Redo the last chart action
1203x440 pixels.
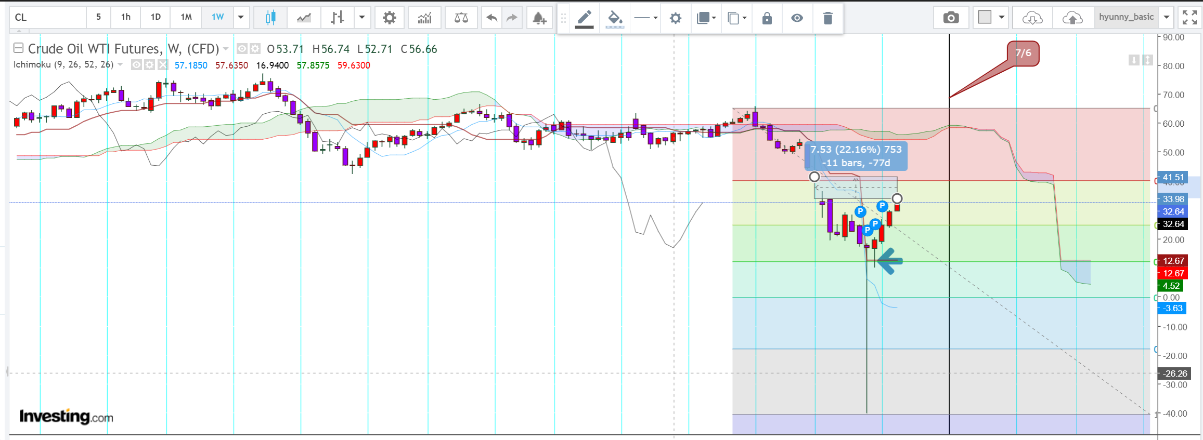pyautogui.click(x=512, y=18)
